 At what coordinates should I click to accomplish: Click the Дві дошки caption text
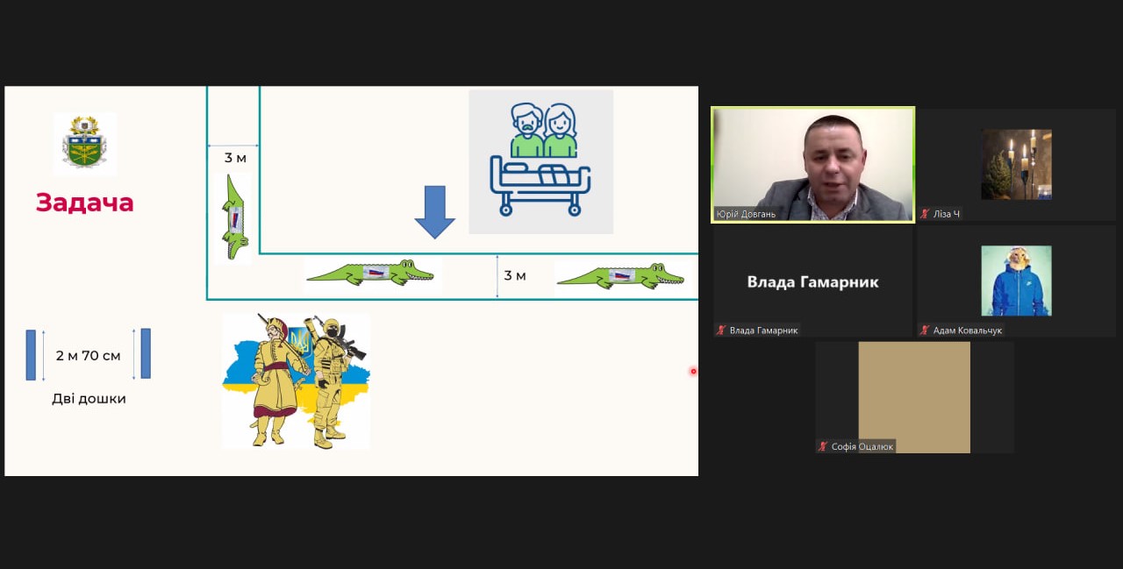pos(89,399)
